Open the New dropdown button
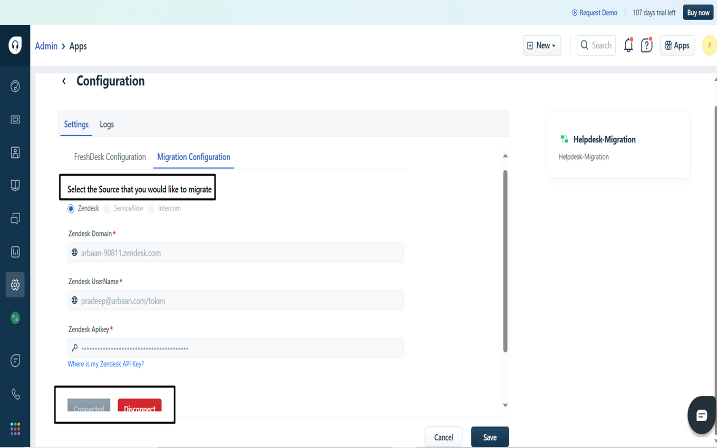This screenshot has height=448, width=717. (x=541, y=45)
